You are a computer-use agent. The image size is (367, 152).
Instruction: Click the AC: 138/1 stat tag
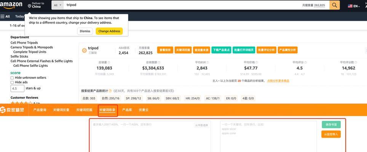coord(213,98)
